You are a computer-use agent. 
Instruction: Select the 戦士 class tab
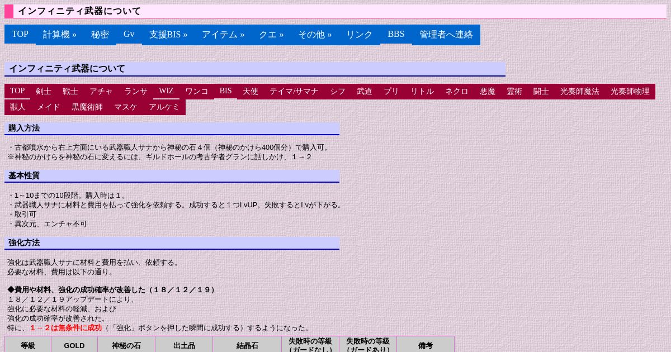[70, 92]
